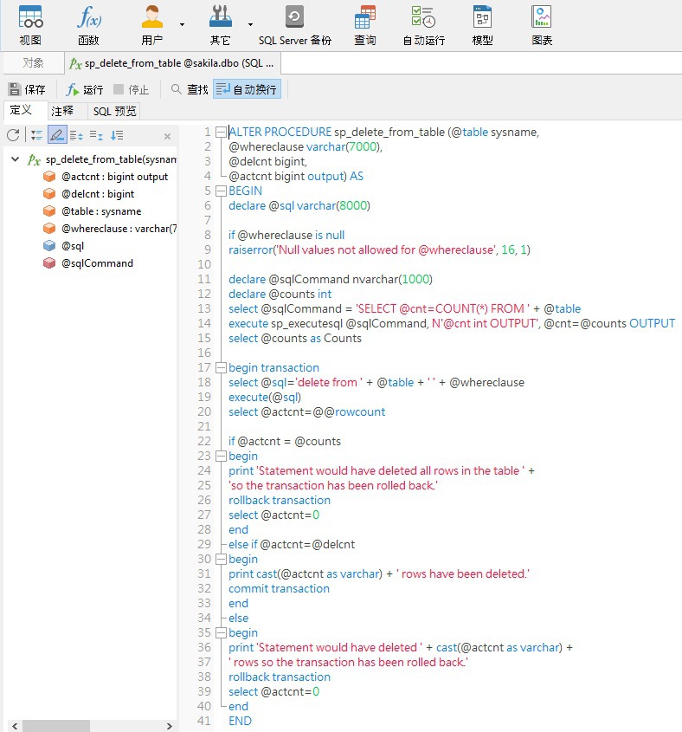Click outline scrollbar left arrow

pos(15,726)
